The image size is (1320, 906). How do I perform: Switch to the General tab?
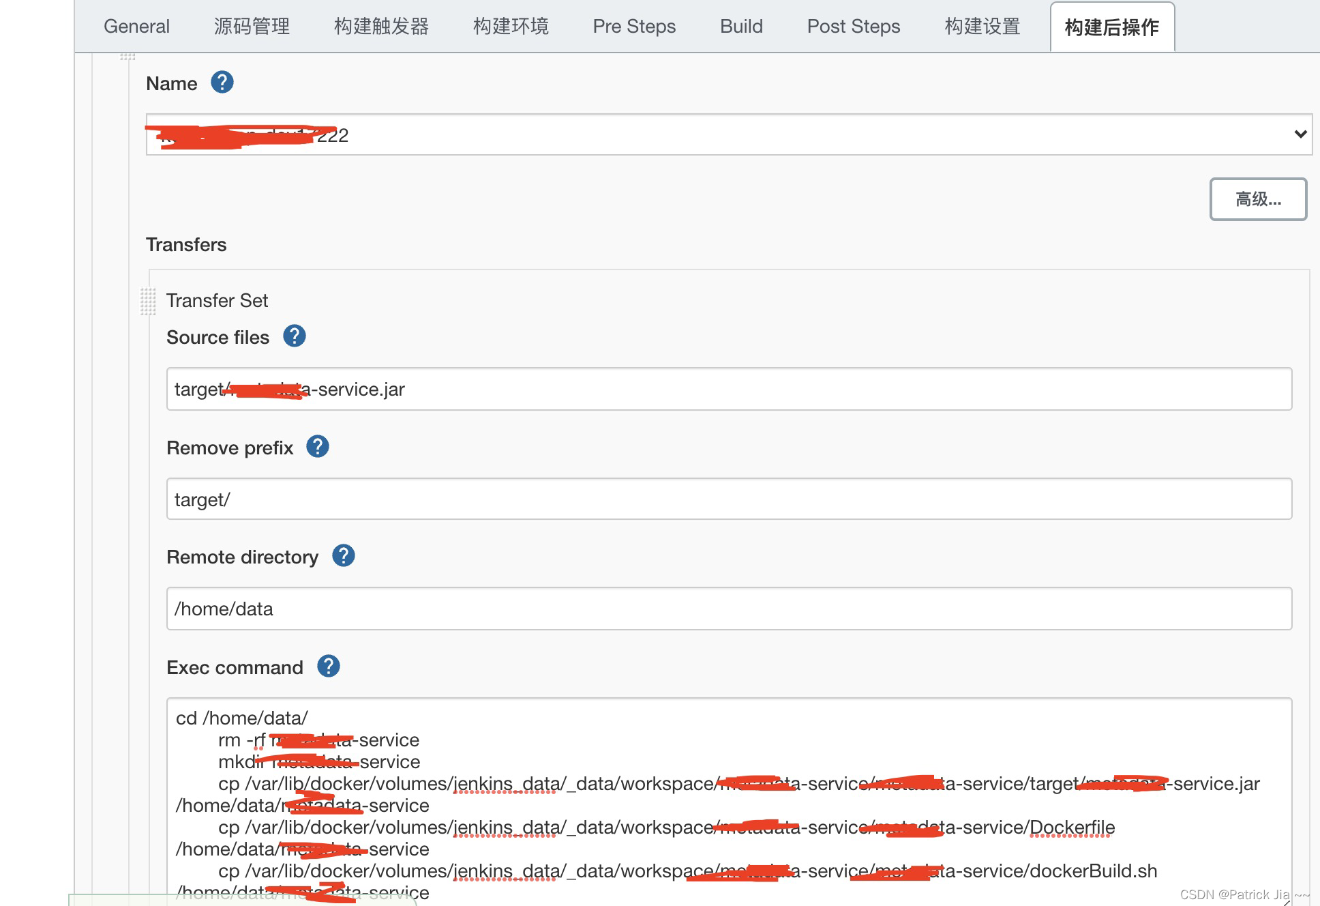tap(136, 27)
